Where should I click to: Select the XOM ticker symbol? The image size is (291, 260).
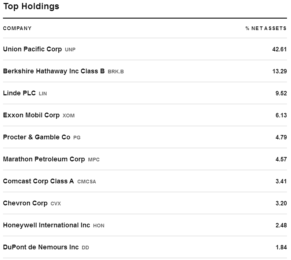click(69, 116)
